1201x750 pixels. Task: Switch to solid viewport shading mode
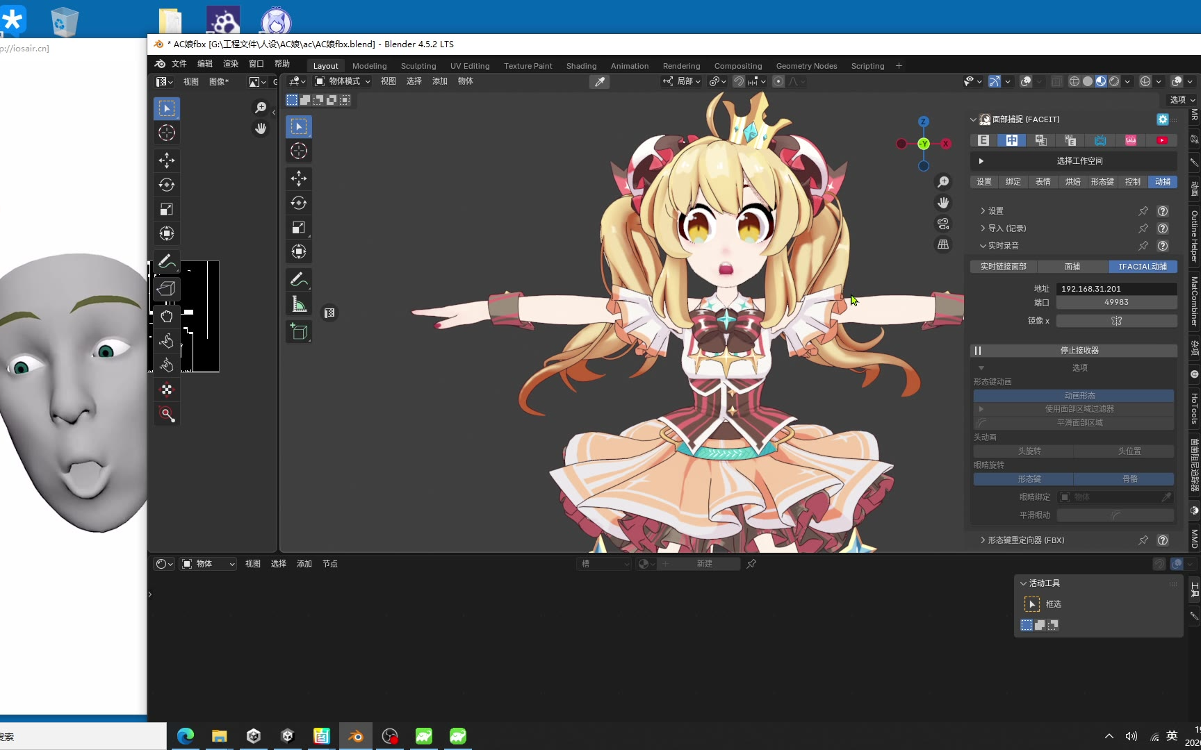[x=1088, y=82]
